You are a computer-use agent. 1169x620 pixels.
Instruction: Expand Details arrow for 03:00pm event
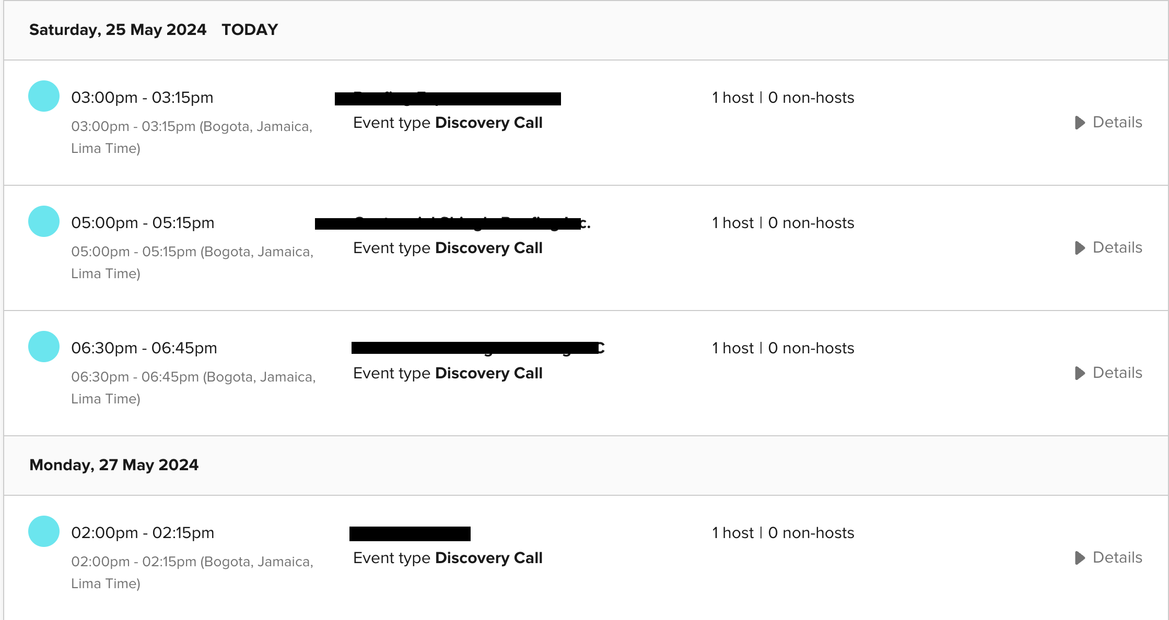[1080, 123]
